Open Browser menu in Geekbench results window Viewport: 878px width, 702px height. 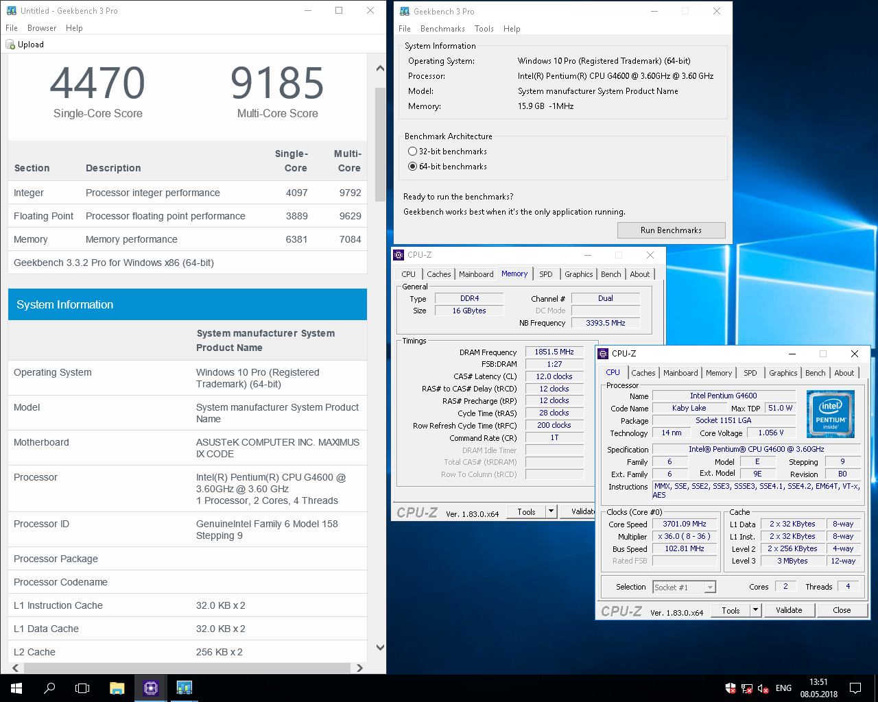pos(42,28)
